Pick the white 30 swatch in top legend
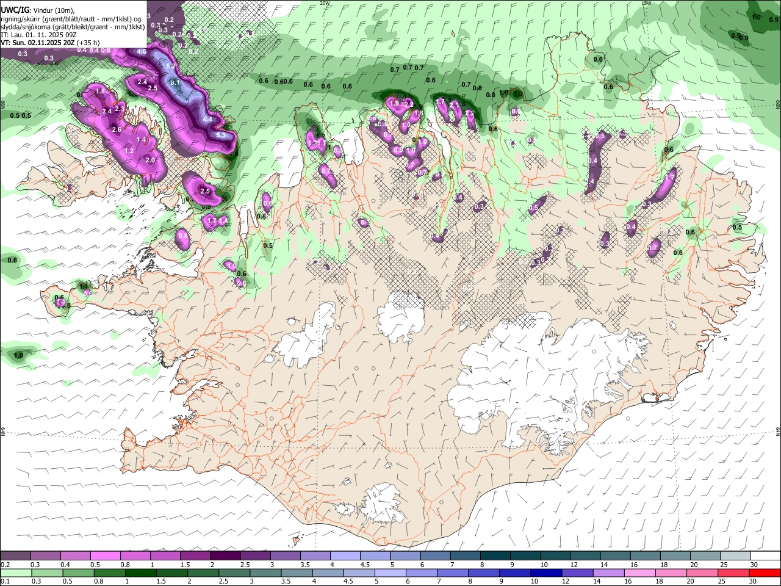The height and width of the screenshot is (586, 781). (x=765, y=556)
